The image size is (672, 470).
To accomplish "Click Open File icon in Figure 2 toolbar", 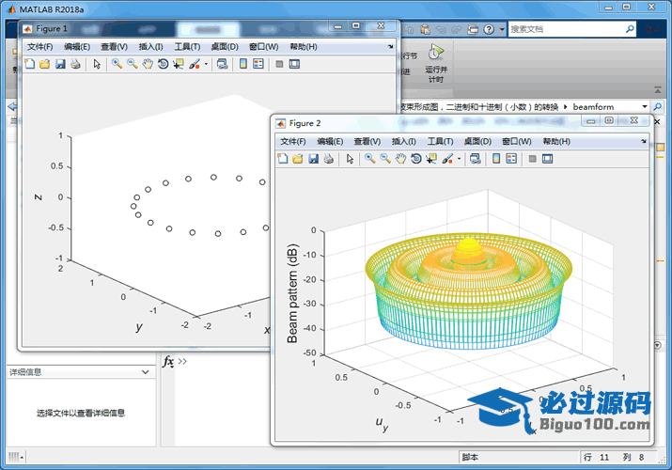I will click(x=298, y=159).
